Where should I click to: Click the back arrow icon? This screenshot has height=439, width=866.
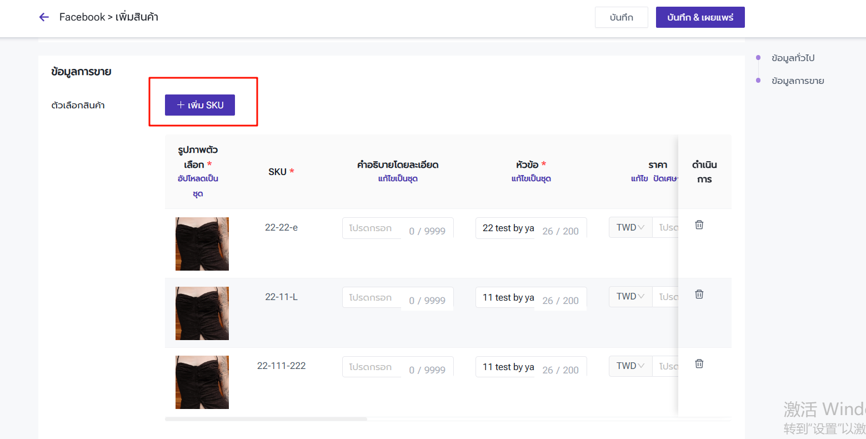(44, 17)
